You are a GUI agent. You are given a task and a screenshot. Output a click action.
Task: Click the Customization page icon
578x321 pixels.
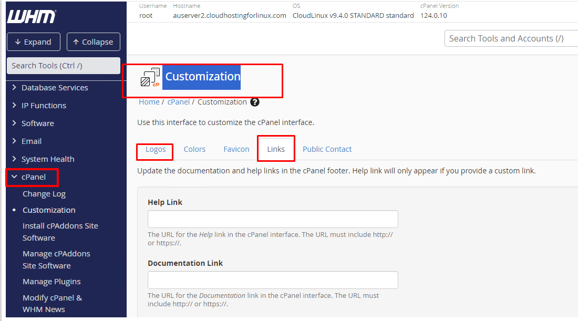point(150,77)
